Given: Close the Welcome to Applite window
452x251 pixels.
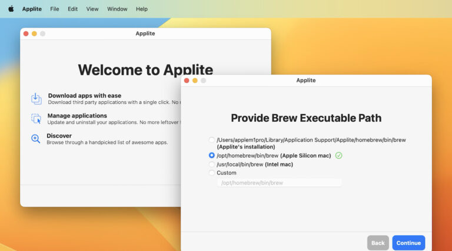Looking at the screenshot, I should click(x=26, y=34).
